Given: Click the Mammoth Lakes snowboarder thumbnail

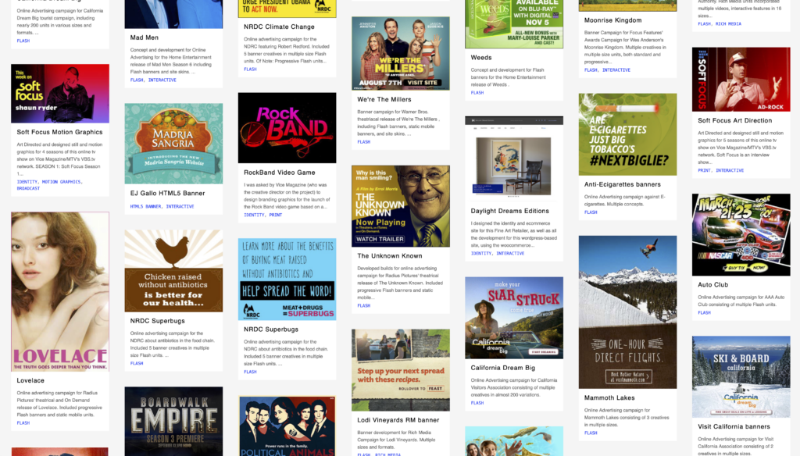Looking at the screenshot, I should click(x=627, y=312).
